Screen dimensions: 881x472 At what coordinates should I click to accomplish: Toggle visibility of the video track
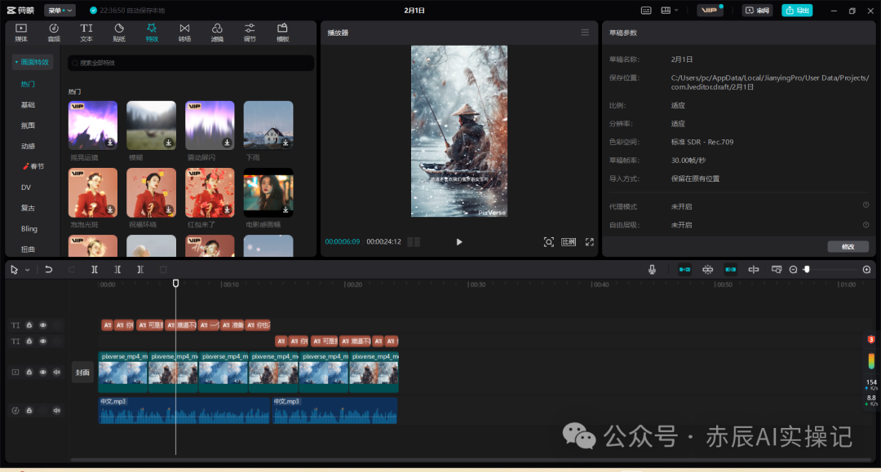pyautogui.click(x=42, y=372)
